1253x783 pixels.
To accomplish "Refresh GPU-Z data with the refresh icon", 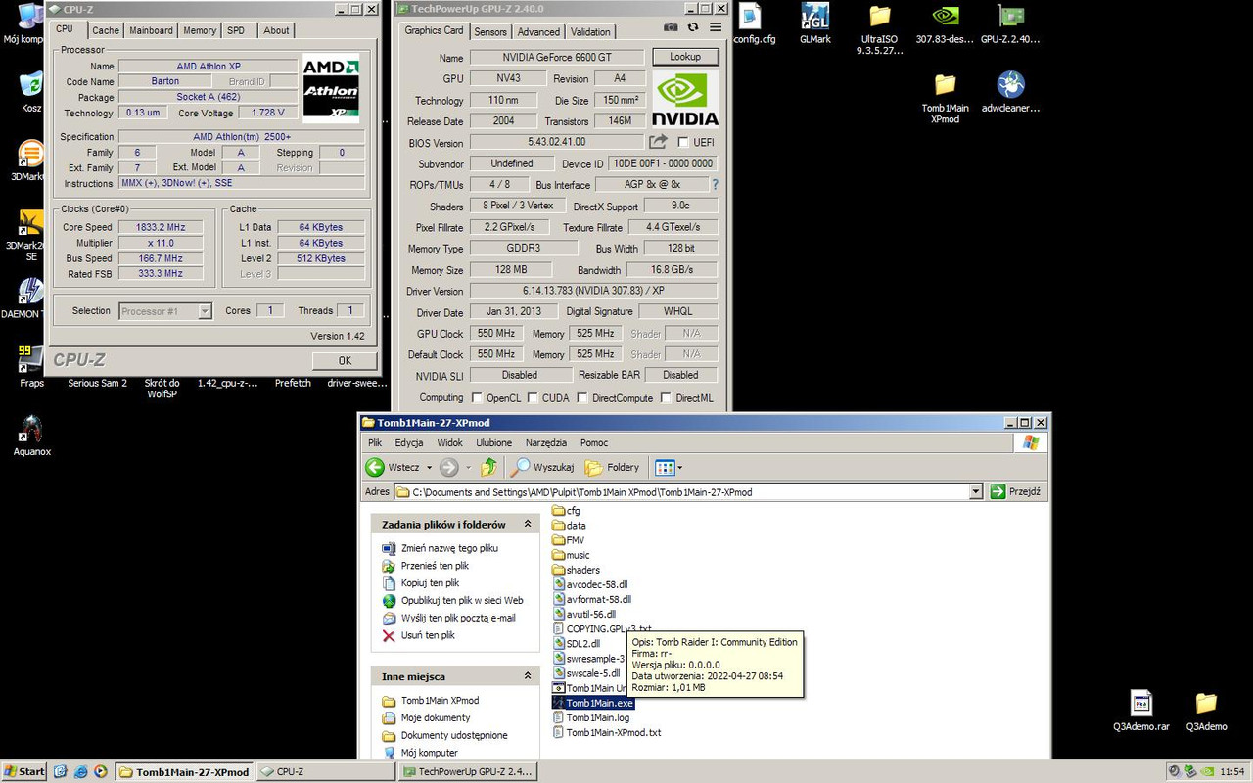I will [693, 27].
